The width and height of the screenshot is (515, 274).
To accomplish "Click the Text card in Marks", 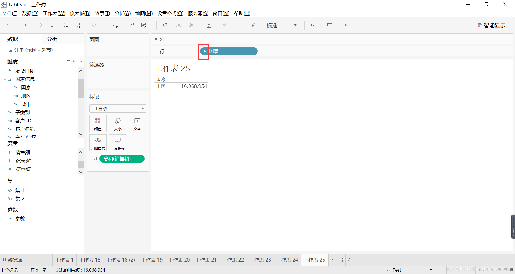I will click(137, 124).
